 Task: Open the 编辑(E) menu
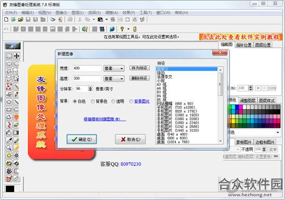(27, 13)
